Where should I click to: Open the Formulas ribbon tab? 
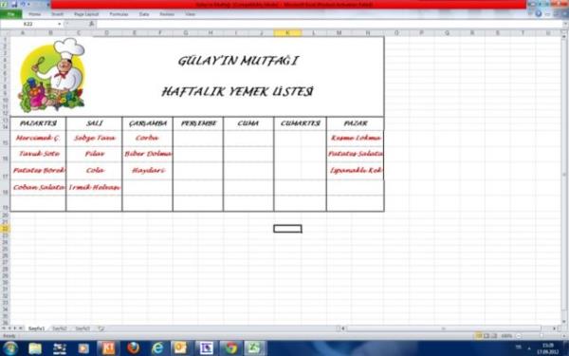[119, 14]
